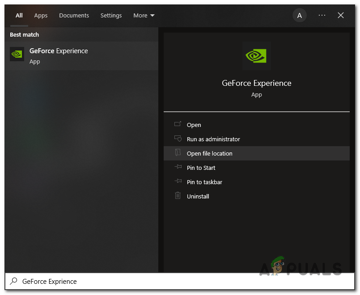This screenshot has height=295, width=360.
Task: Switch to the Settings tab
Action: click(111, 15)
